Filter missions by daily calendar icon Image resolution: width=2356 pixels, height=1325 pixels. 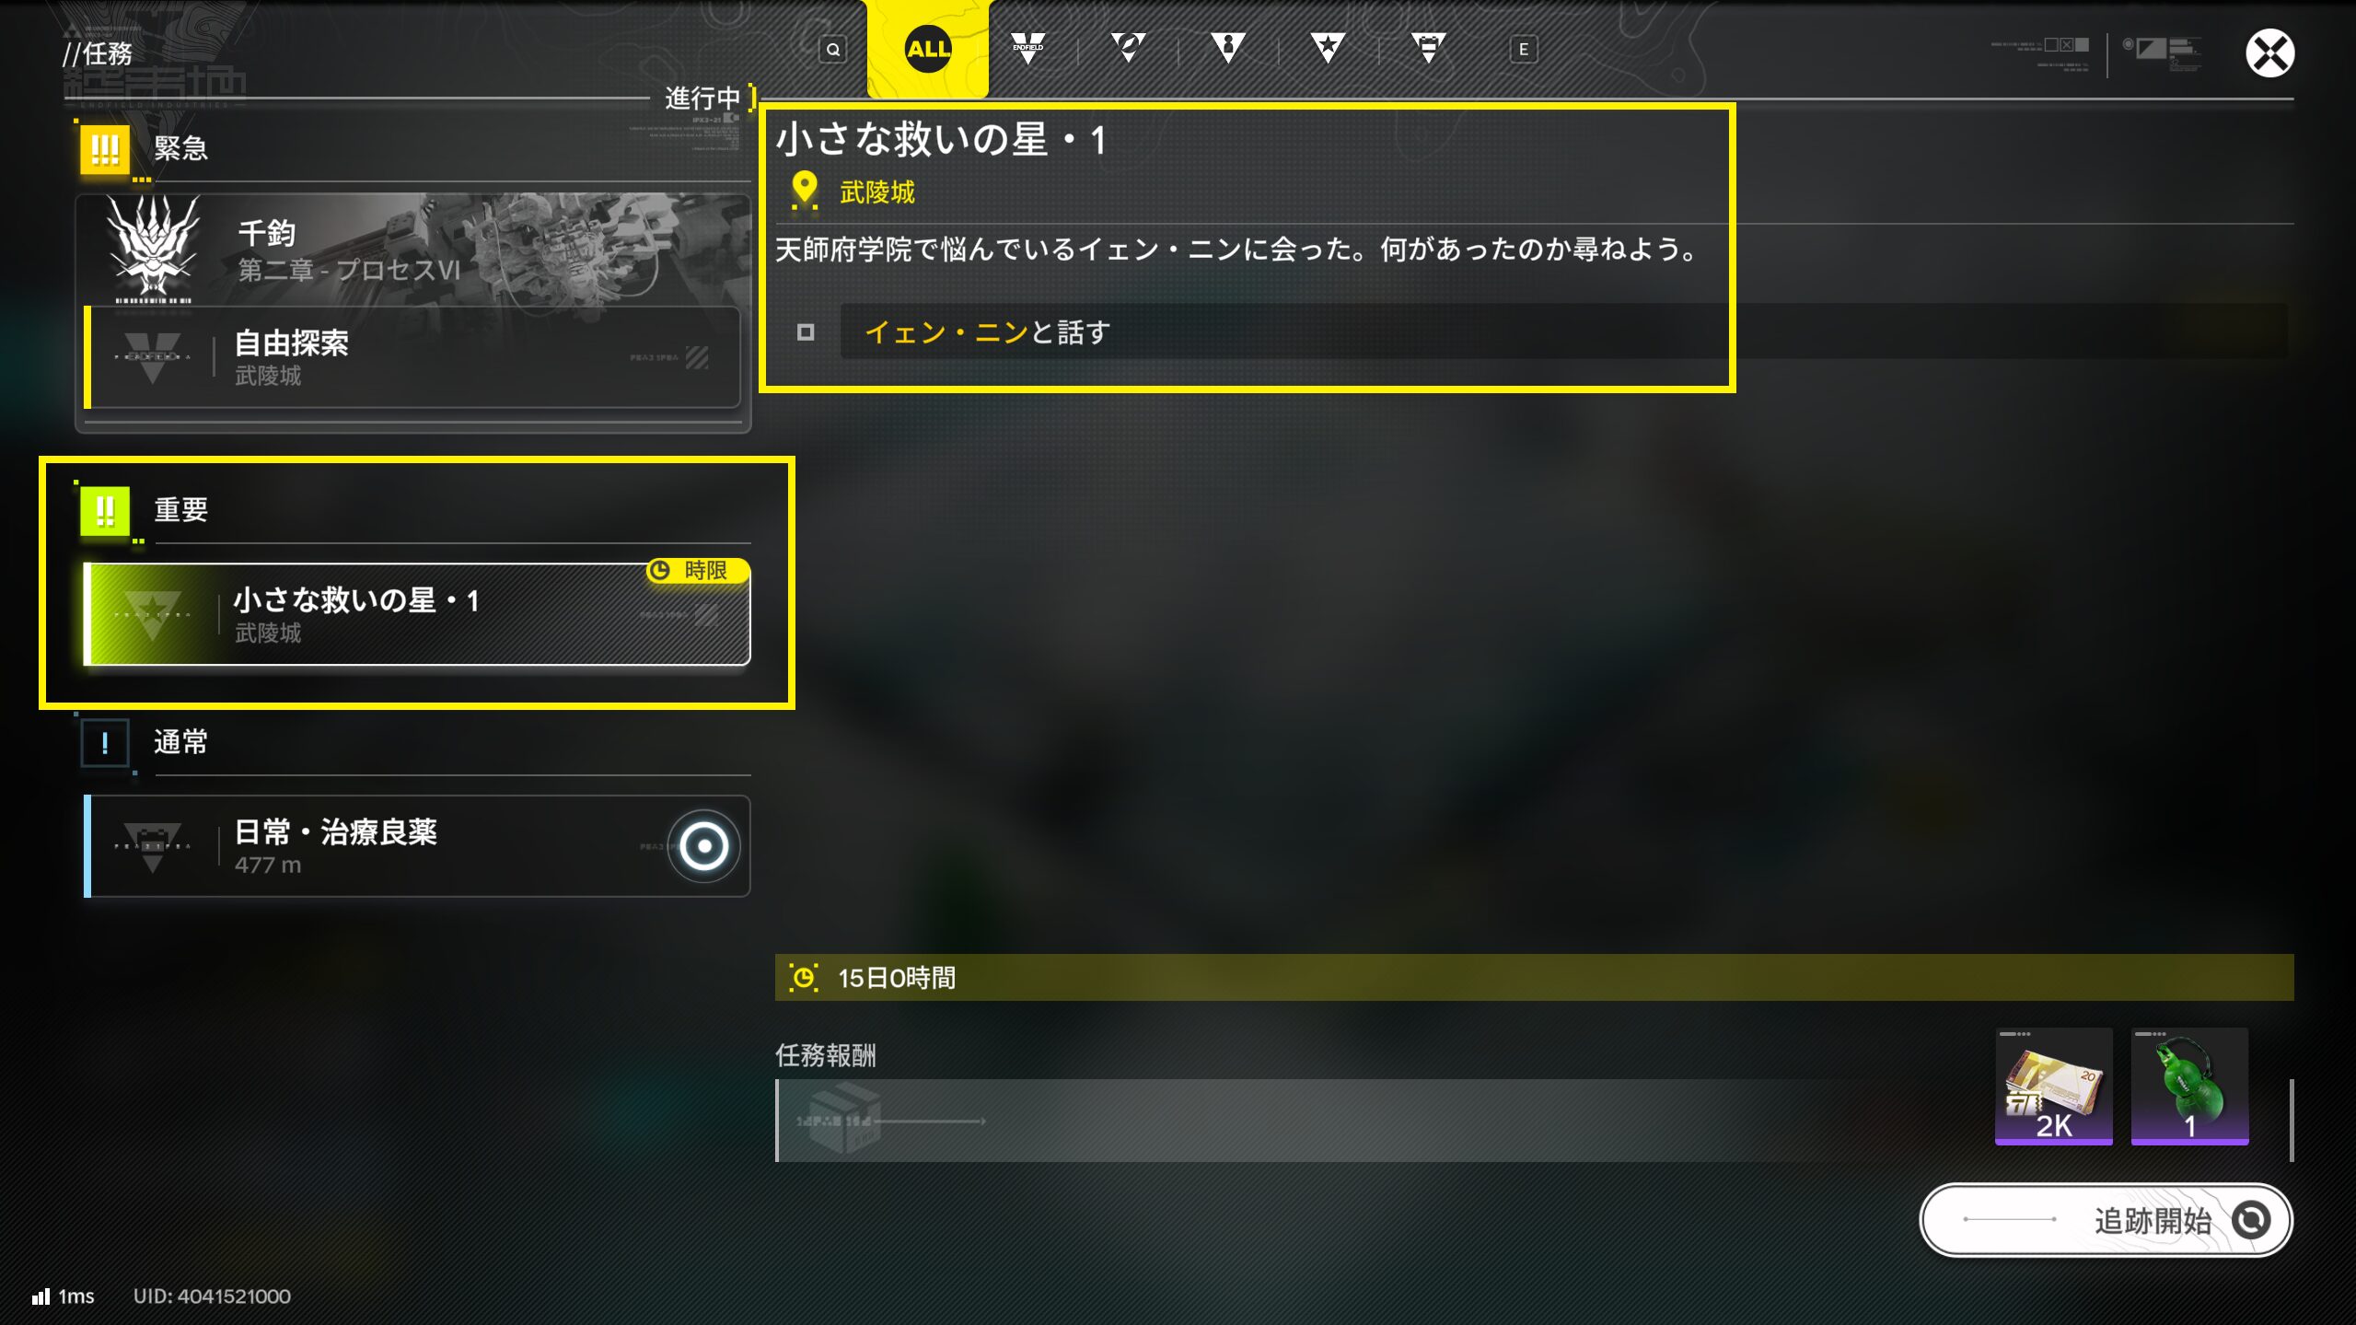[x=1428, y=48]
